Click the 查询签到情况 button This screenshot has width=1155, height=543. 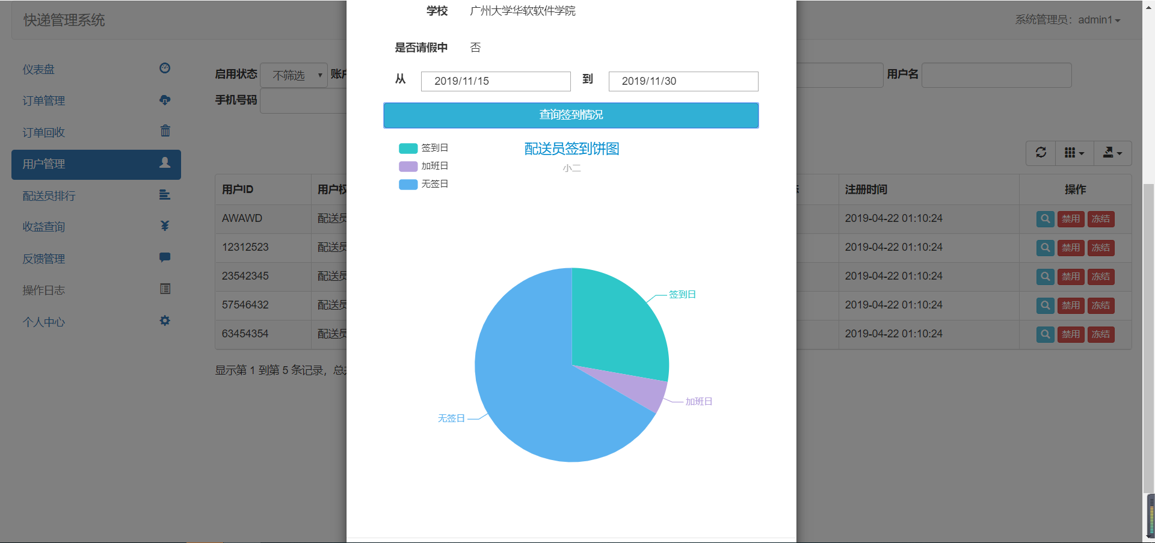click(571, 115)
